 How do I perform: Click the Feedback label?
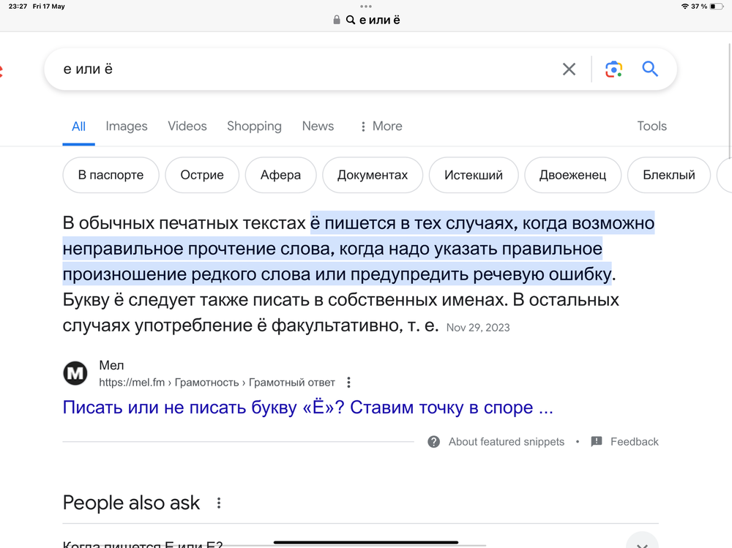634,441
